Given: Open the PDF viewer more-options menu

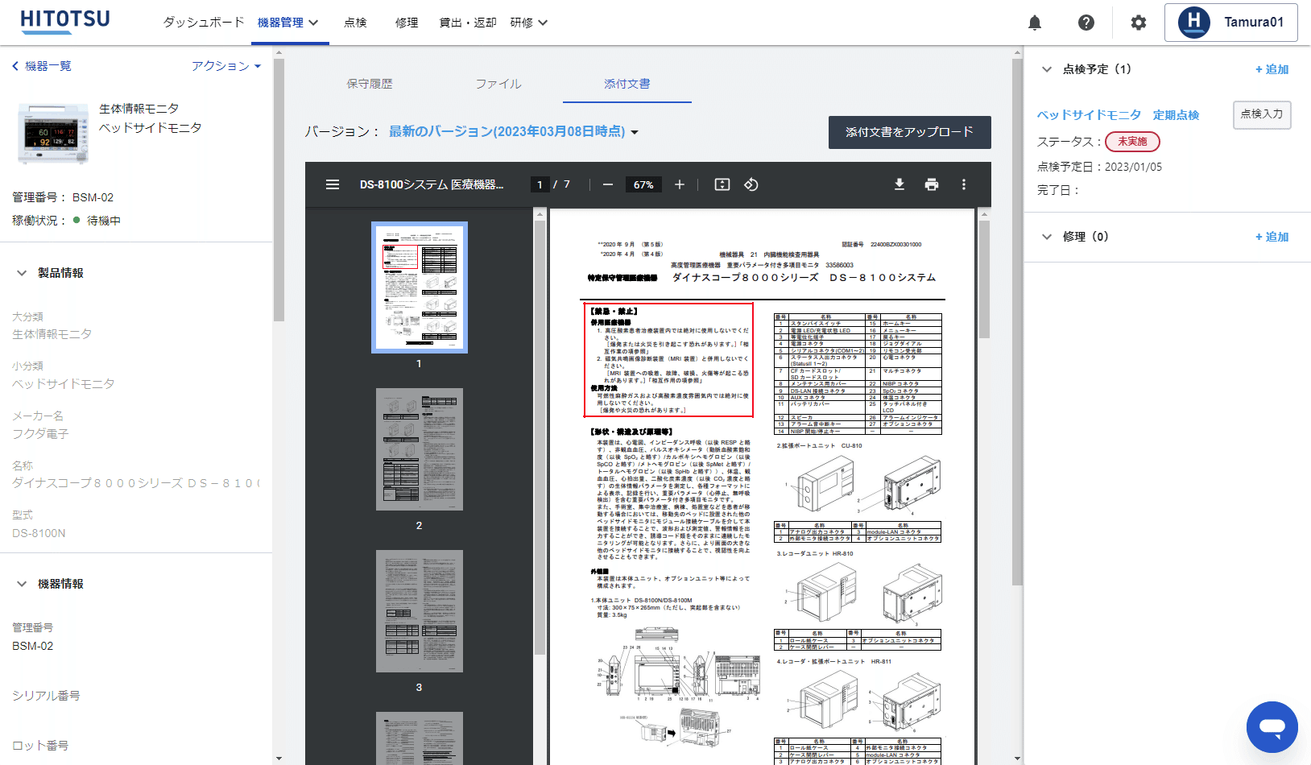Looking at the screenshot, I should (x=963, y=184).
